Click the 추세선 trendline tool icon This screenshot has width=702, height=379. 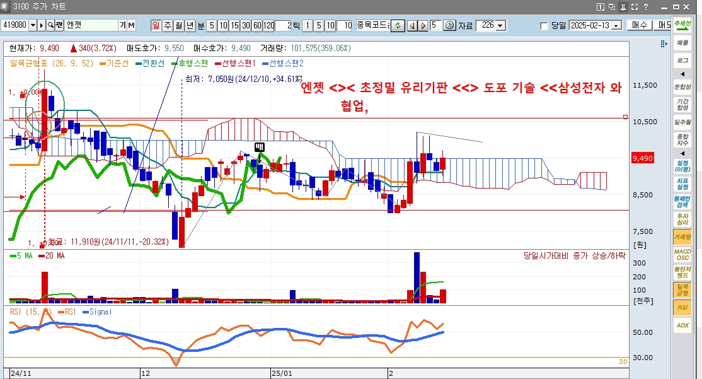(x=682, y=25)
